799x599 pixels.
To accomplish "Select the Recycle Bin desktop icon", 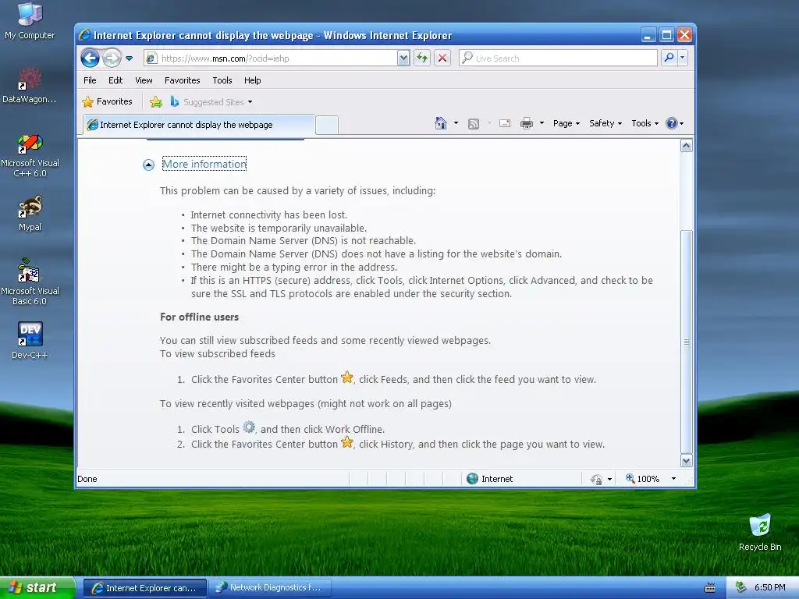I will click(760, 532).
